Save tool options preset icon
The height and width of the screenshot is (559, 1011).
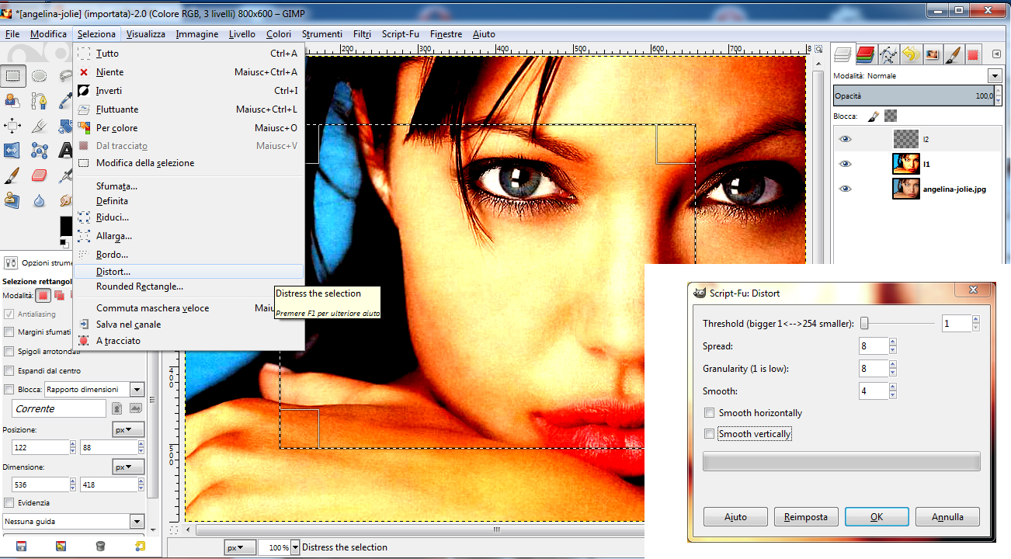21,546
